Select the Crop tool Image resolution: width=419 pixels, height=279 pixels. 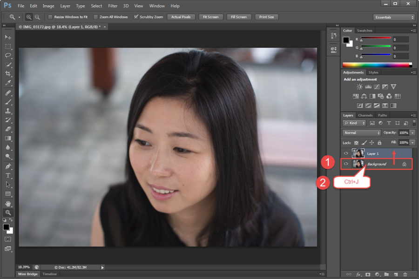pyautogui.click(x=8, y=73)
